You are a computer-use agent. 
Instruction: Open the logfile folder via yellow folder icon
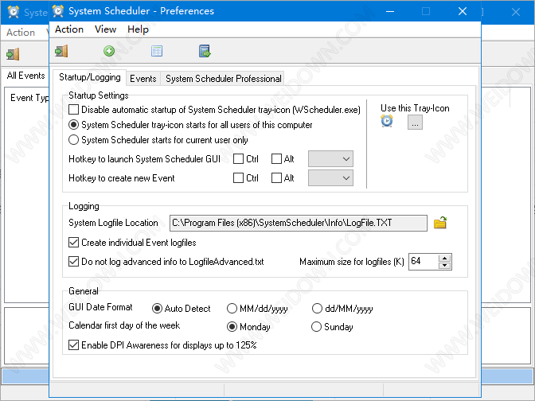[x=440, y=223]
